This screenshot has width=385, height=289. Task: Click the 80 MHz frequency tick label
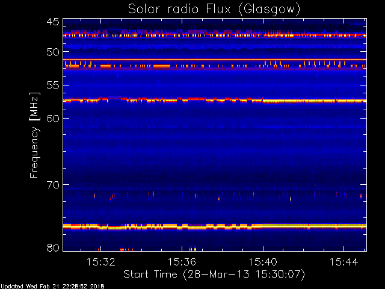[x=53, y=247]
